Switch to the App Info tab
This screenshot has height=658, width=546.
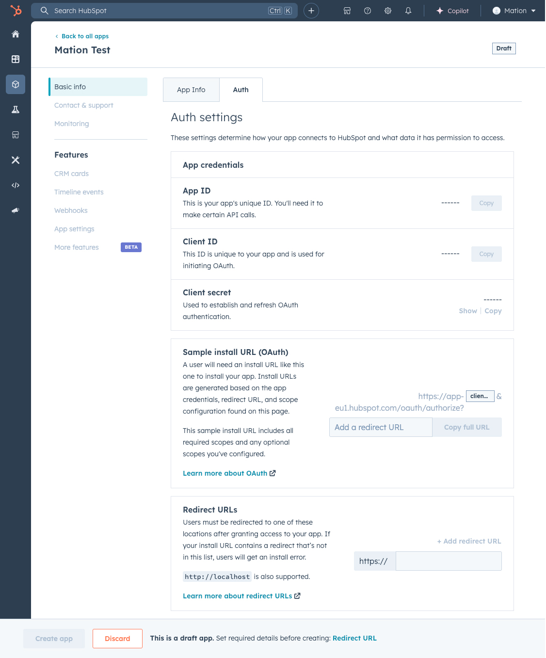coord(191,90)
